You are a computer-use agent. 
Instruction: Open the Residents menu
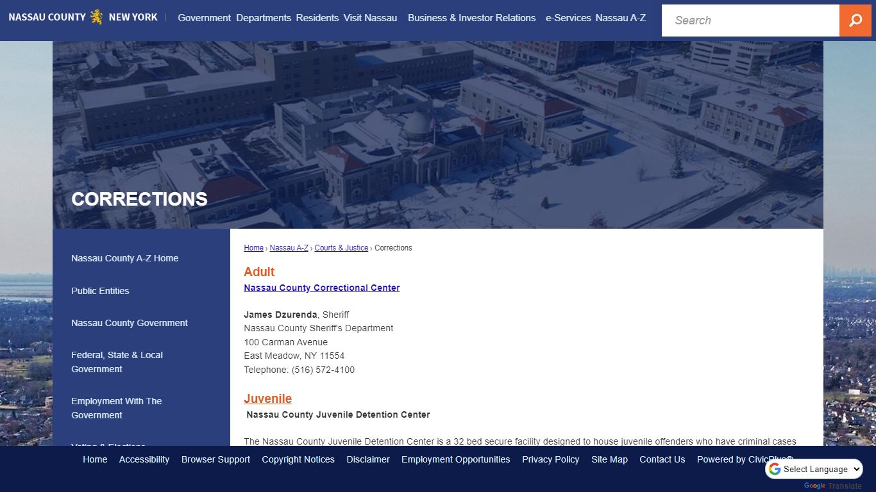coord(317,18)
